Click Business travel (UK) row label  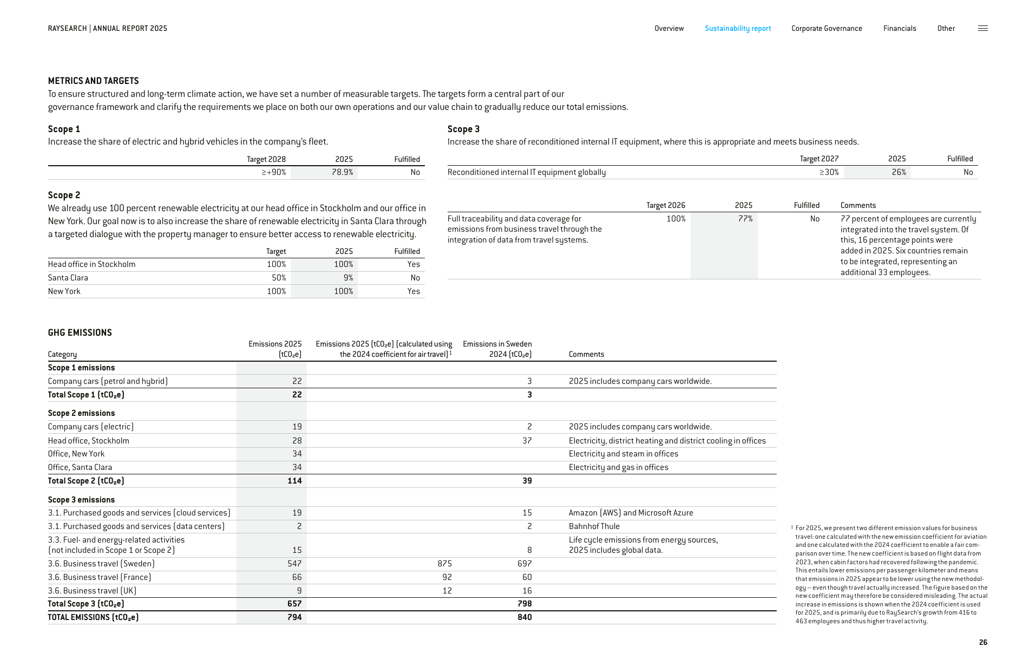coord(92,591)
